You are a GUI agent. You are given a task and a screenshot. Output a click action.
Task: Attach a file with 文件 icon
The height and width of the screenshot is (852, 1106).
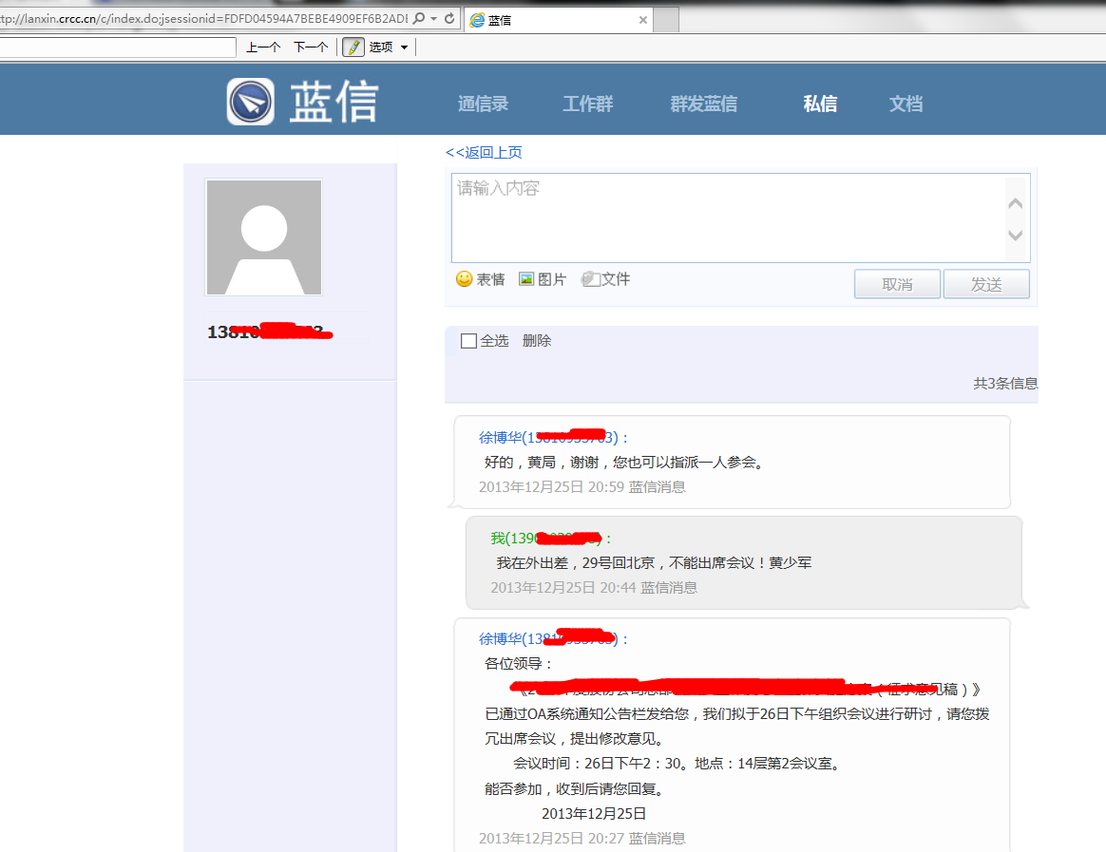click(x=605, y=279)
